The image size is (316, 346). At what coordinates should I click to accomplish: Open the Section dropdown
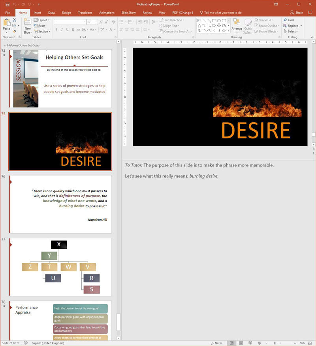point(42,32)
